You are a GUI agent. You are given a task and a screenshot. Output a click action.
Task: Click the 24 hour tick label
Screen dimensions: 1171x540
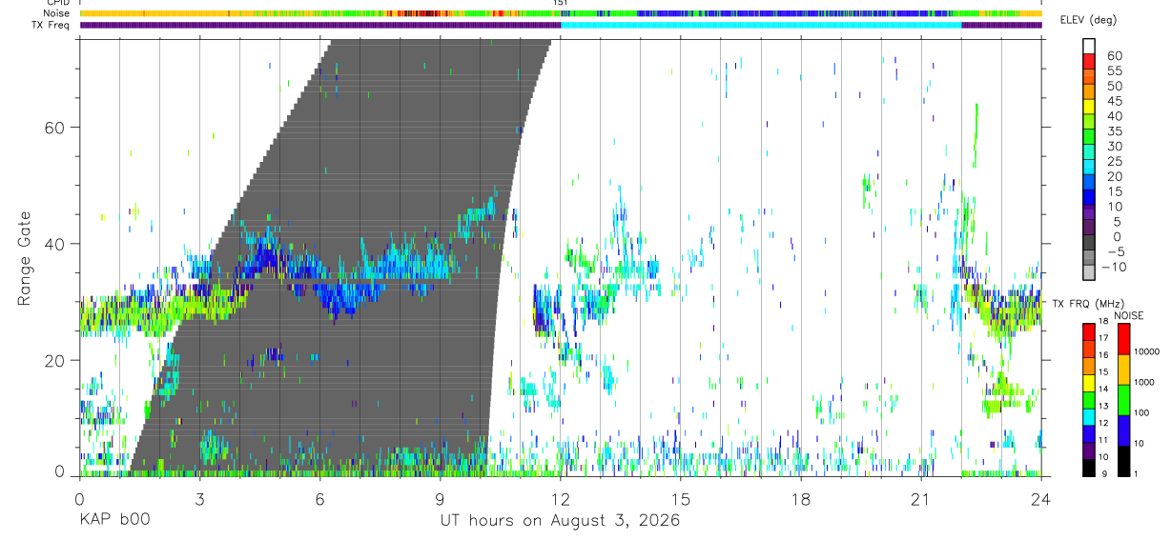click(1041, 498)
